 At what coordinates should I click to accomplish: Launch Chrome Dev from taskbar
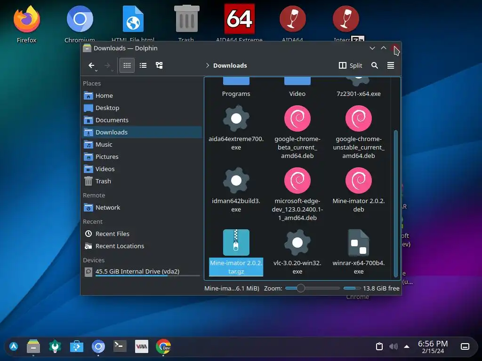163,346
